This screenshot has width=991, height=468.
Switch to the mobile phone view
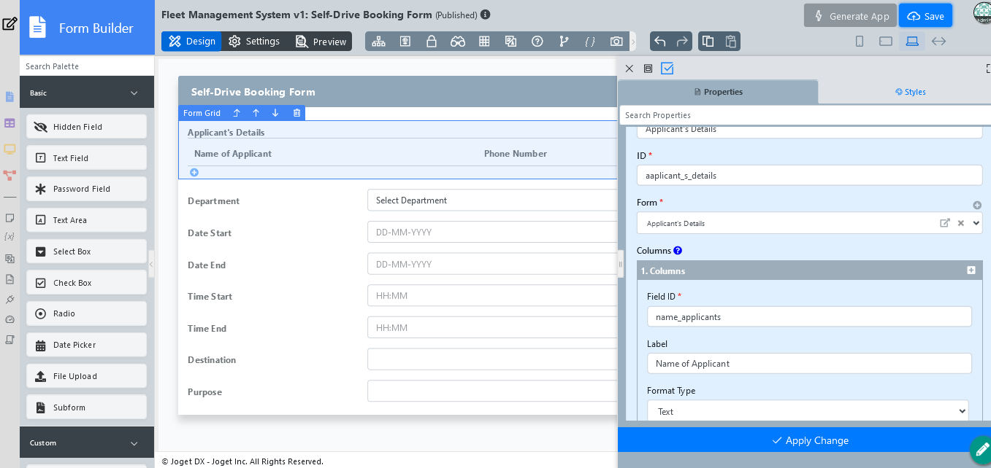(x=860, y=42)
